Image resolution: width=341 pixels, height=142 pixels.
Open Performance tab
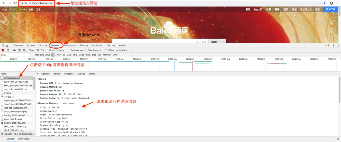coord(70,45)
